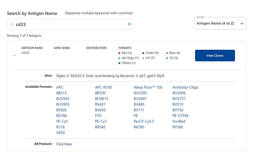Open the BV750 format link
254x163 pixels.
[178, 110]
